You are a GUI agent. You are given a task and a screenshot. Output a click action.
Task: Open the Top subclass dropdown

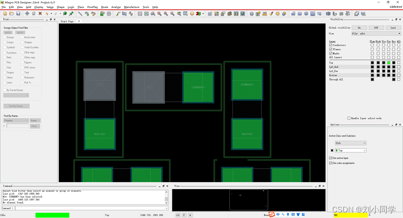[351, 151]
